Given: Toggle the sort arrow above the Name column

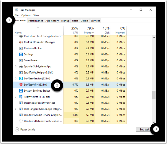Looking at the screenshot, I should click(38, 27).
